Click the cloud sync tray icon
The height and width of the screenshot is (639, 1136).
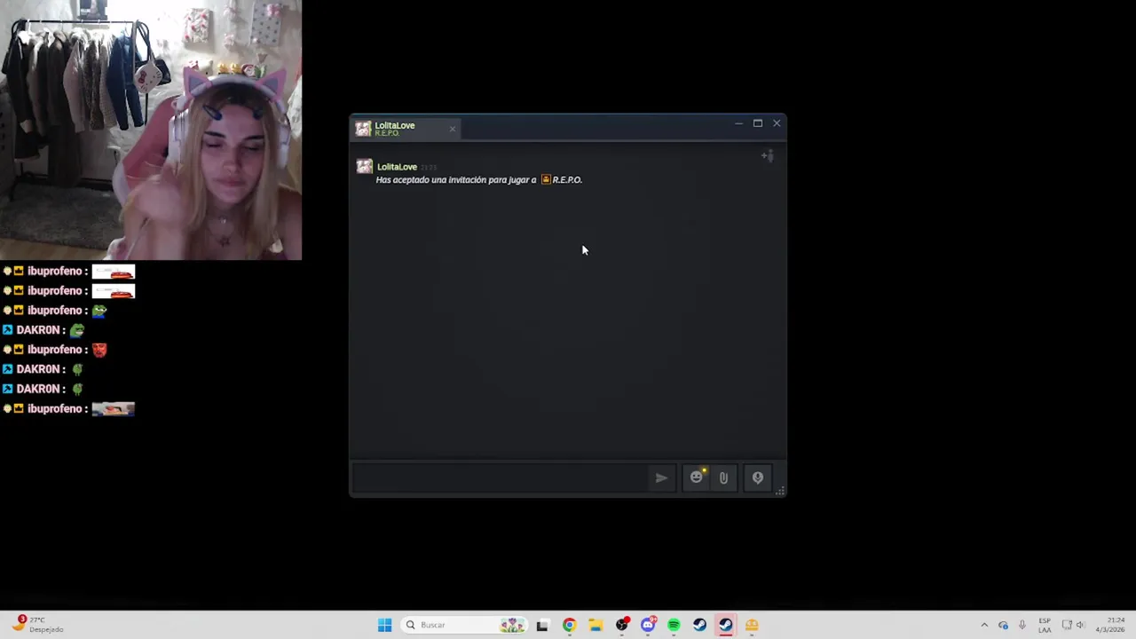tap(1003, 625)
